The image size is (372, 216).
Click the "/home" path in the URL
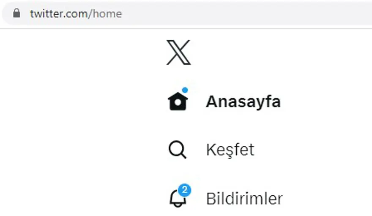106,14
